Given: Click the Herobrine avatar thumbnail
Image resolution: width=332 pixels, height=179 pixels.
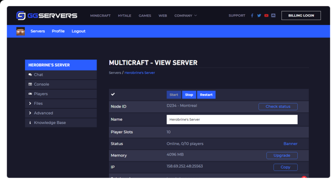Looking at the screenshot, I should point(20,31).
